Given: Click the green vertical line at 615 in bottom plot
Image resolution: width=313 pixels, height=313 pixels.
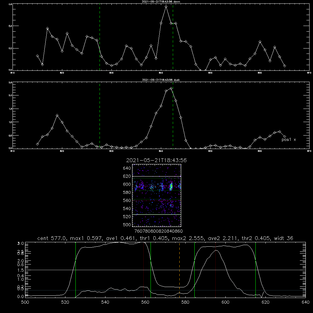Looking at the screenshot, I should 255,269.
